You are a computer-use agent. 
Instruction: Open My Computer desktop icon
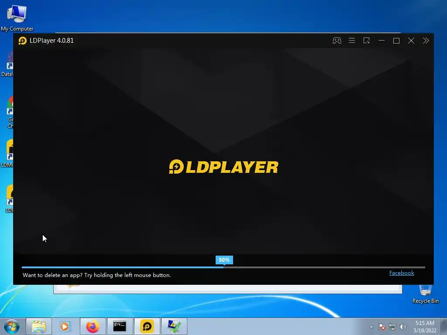(x=17, y=18)
